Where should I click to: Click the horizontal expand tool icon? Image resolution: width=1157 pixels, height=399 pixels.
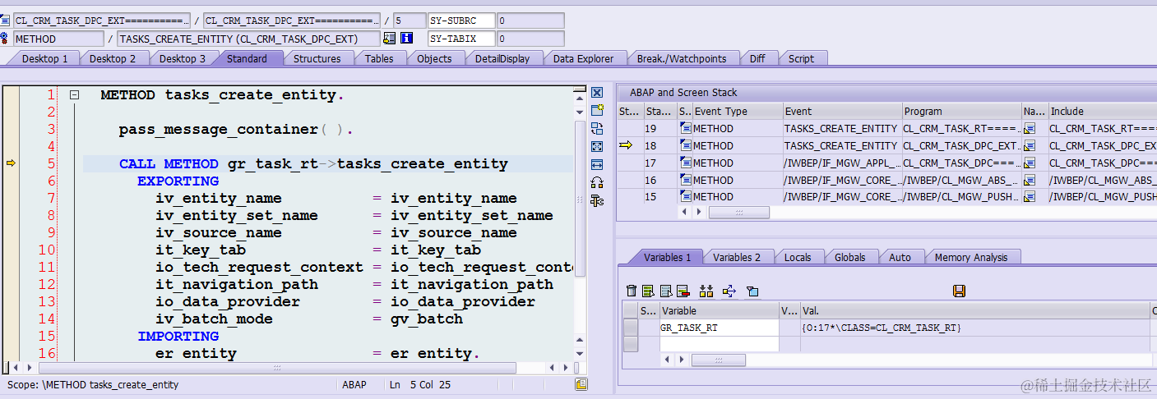597,164
